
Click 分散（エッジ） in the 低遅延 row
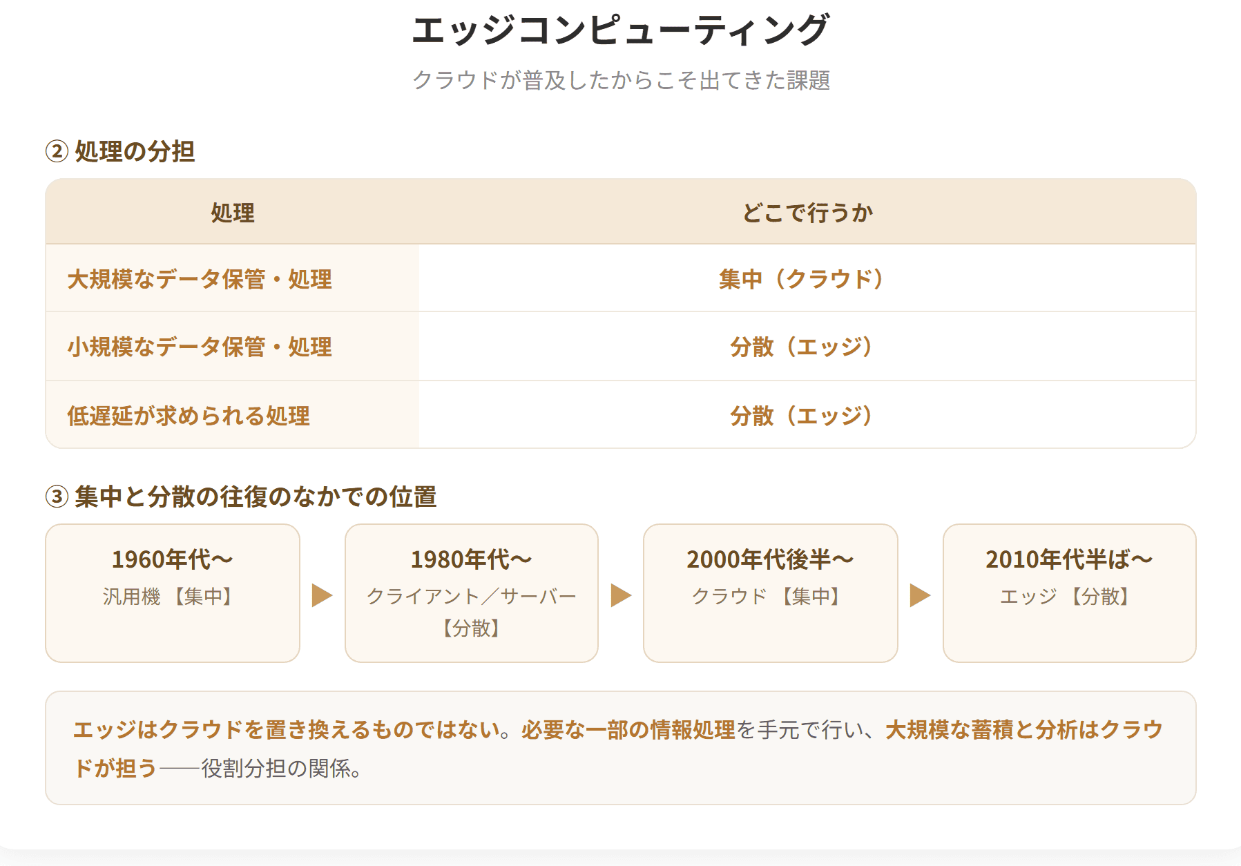(807, 416)
